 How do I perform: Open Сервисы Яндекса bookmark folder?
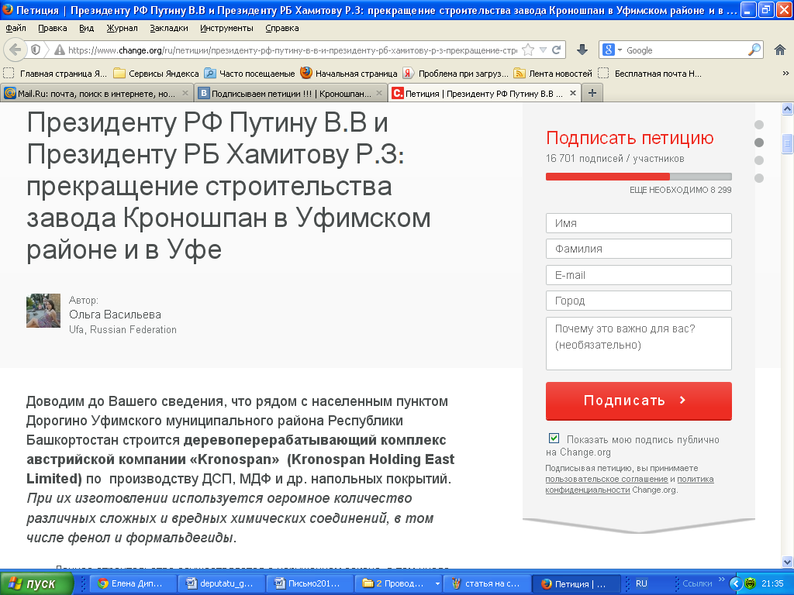tap(156, 74)
